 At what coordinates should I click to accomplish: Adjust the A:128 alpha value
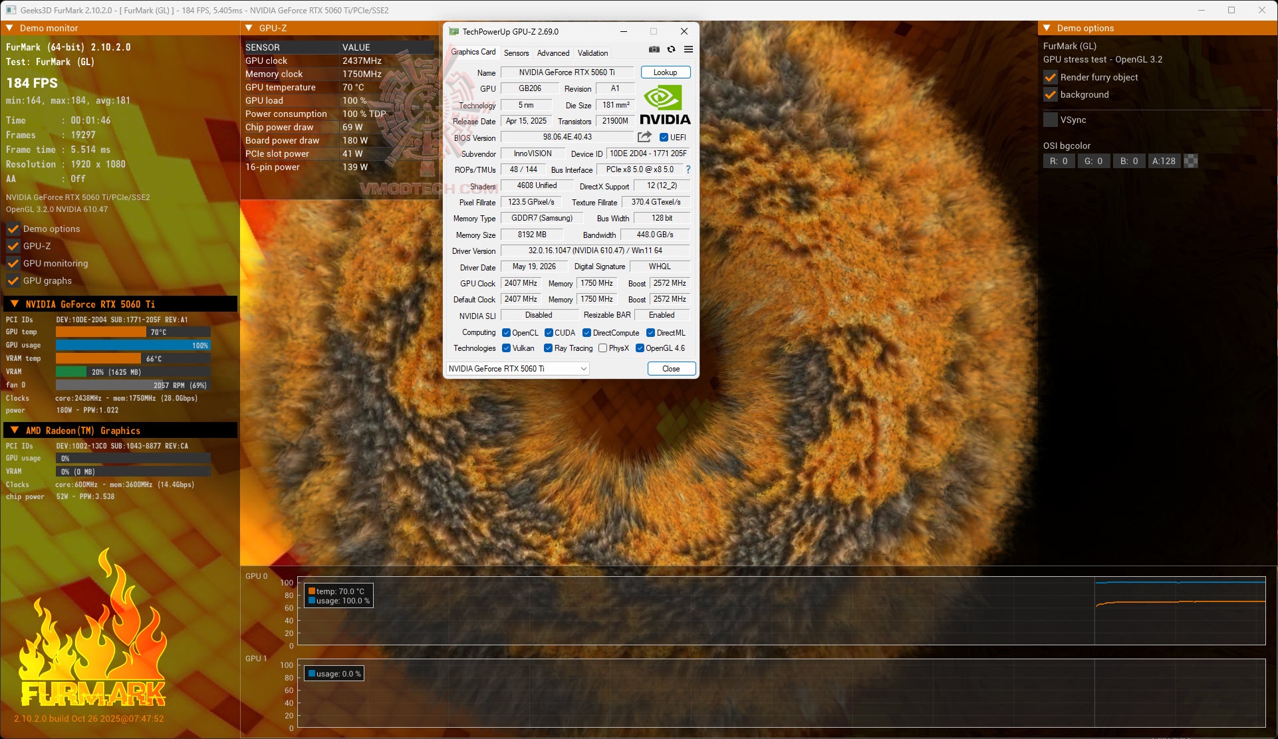1164,161
